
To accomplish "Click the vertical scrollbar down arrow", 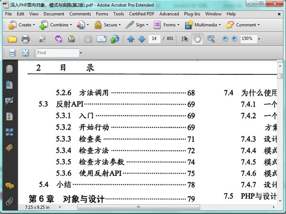I will click(280, 201).
